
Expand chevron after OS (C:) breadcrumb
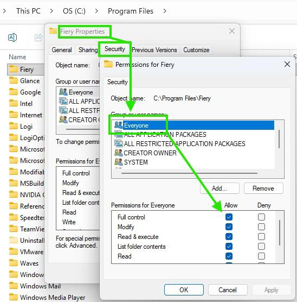tap(96, 11)
